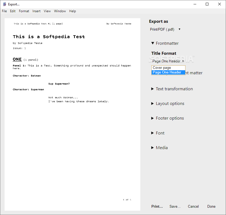Click the title 'This is a Softpedia Test'

(49, 37)
